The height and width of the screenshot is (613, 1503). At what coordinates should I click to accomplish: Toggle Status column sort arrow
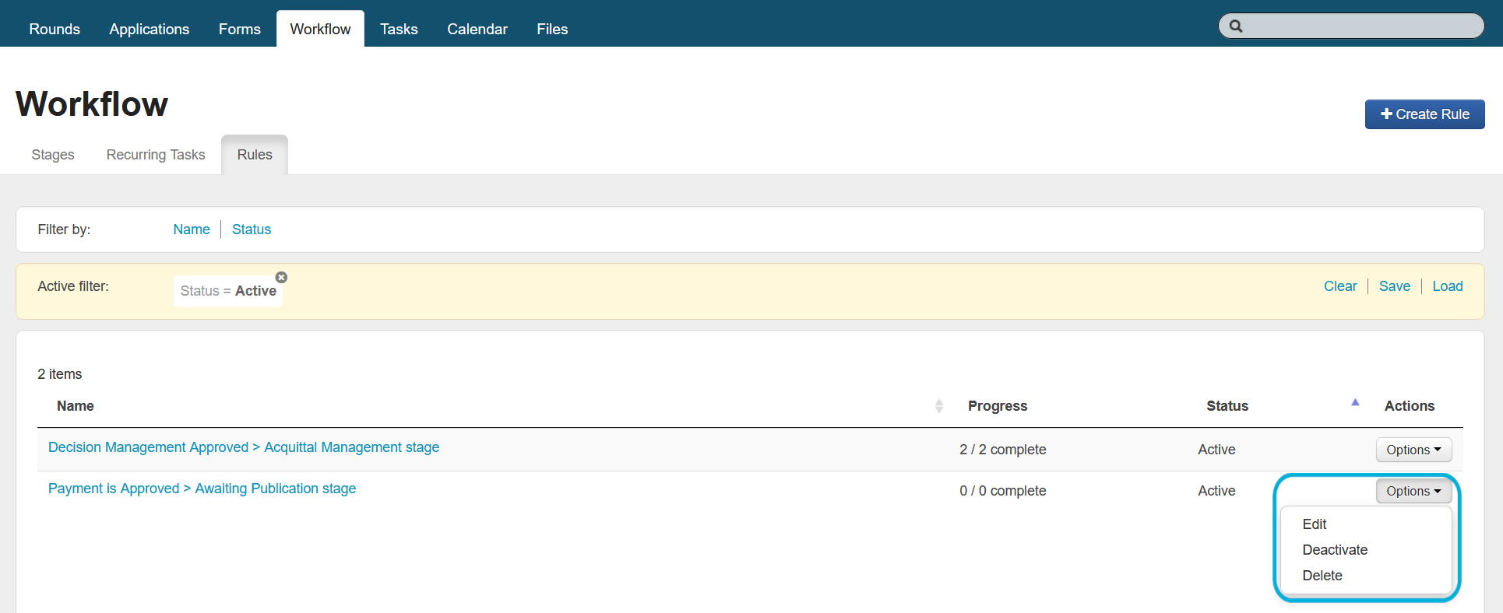coord(1354,403)
